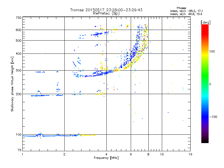Pick the red top of the colorbar
The width and height of the screenshot is (224, 168).
205,26
